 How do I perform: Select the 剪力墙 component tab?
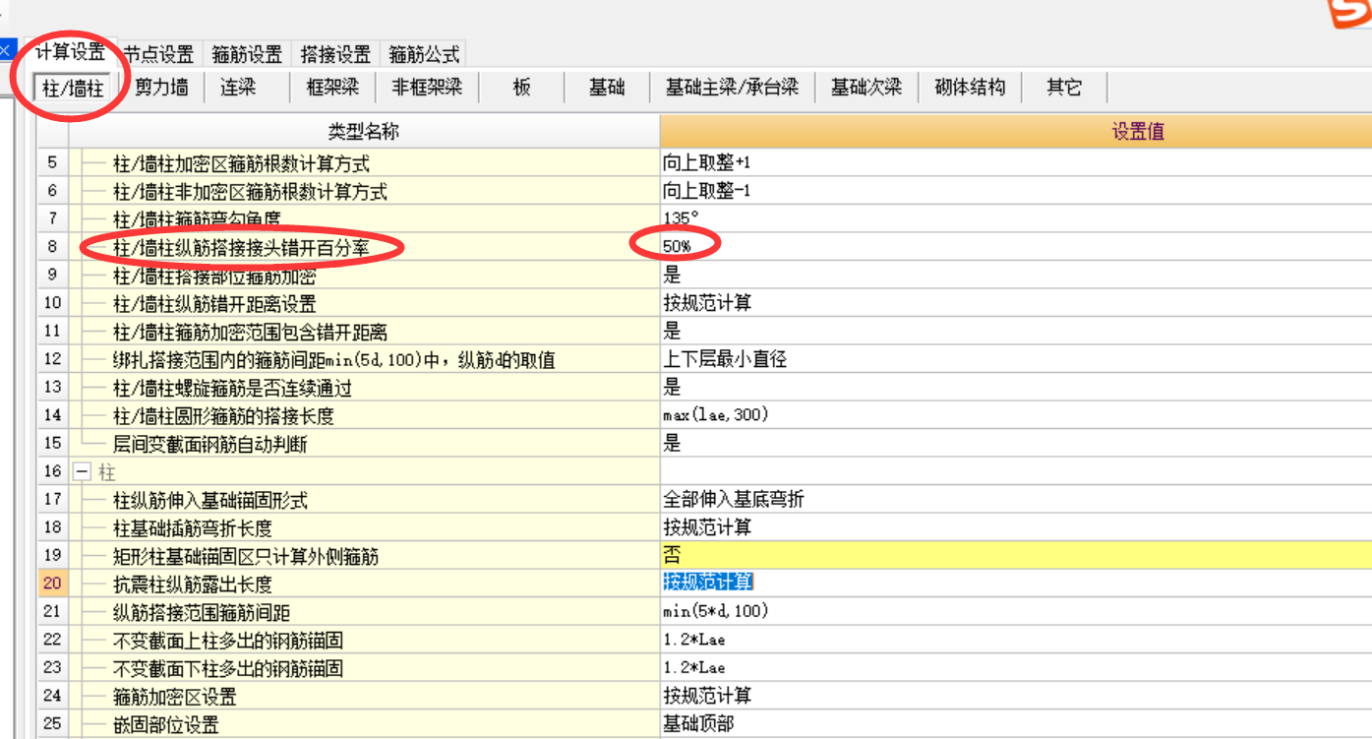[x=161, y=88]
